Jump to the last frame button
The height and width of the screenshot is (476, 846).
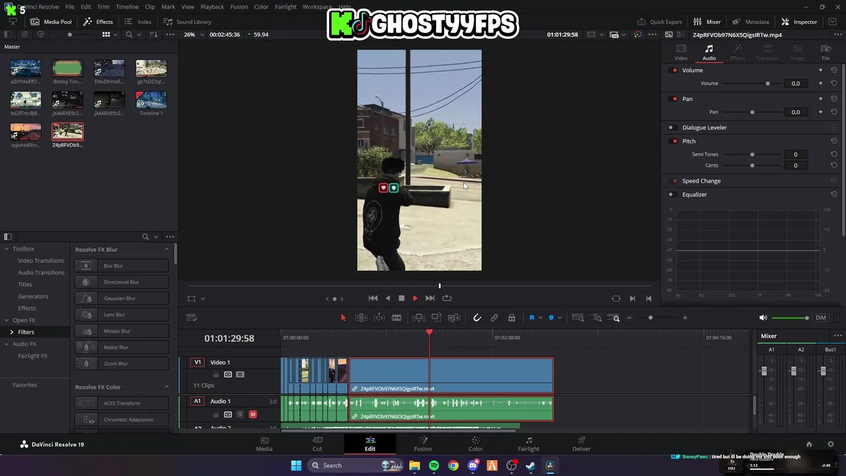[x=430, y=298]
